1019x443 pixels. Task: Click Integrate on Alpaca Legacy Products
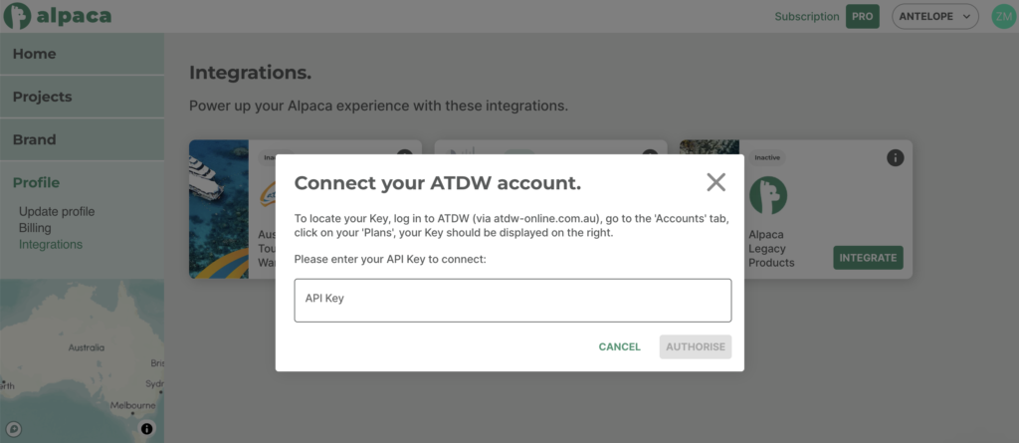(868, 258)
